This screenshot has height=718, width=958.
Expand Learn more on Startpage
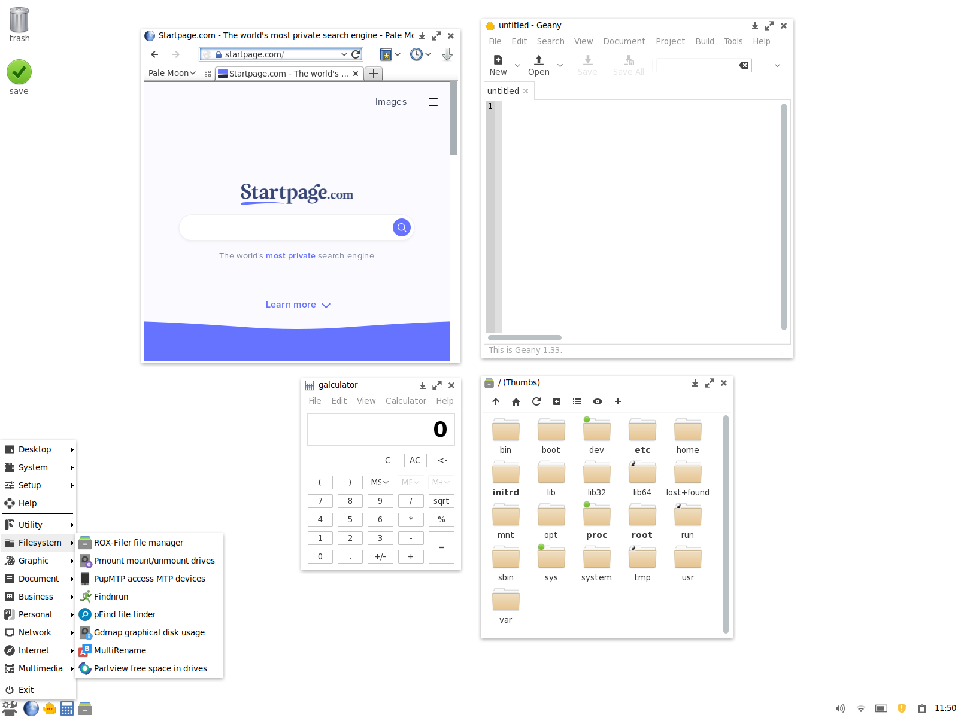[x=298, y=305]
